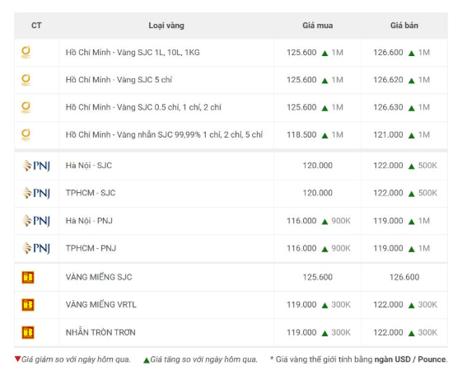This screenshot has height=380, width=462.
Task: Click the red logo beside VÀNG MIẾNG SJC
Action: click(28, 277)
